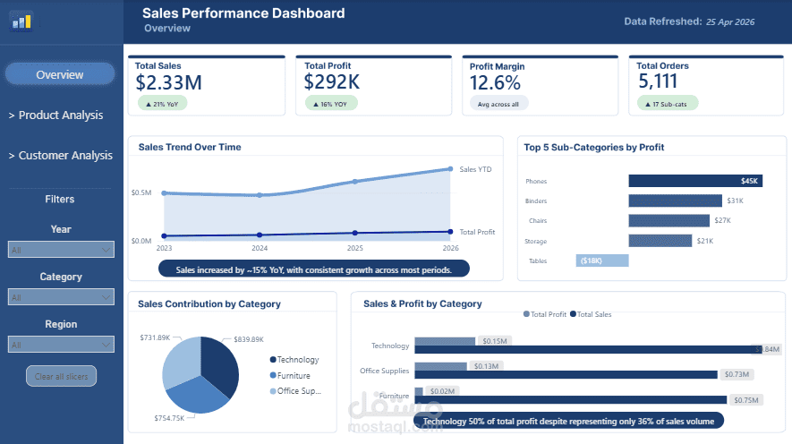Go to Customer Analysis page
Screen dimensions: 792x444
pyautogui.click(x=60, y=156)
